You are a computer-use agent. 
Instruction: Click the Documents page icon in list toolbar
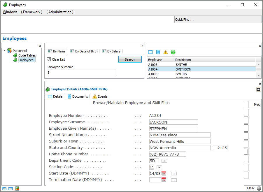click(158, 52)
